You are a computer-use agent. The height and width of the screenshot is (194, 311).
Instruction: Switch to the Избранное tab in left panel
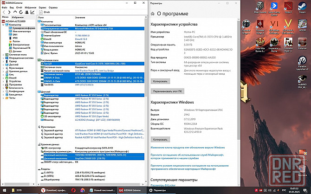pos(18,17)
